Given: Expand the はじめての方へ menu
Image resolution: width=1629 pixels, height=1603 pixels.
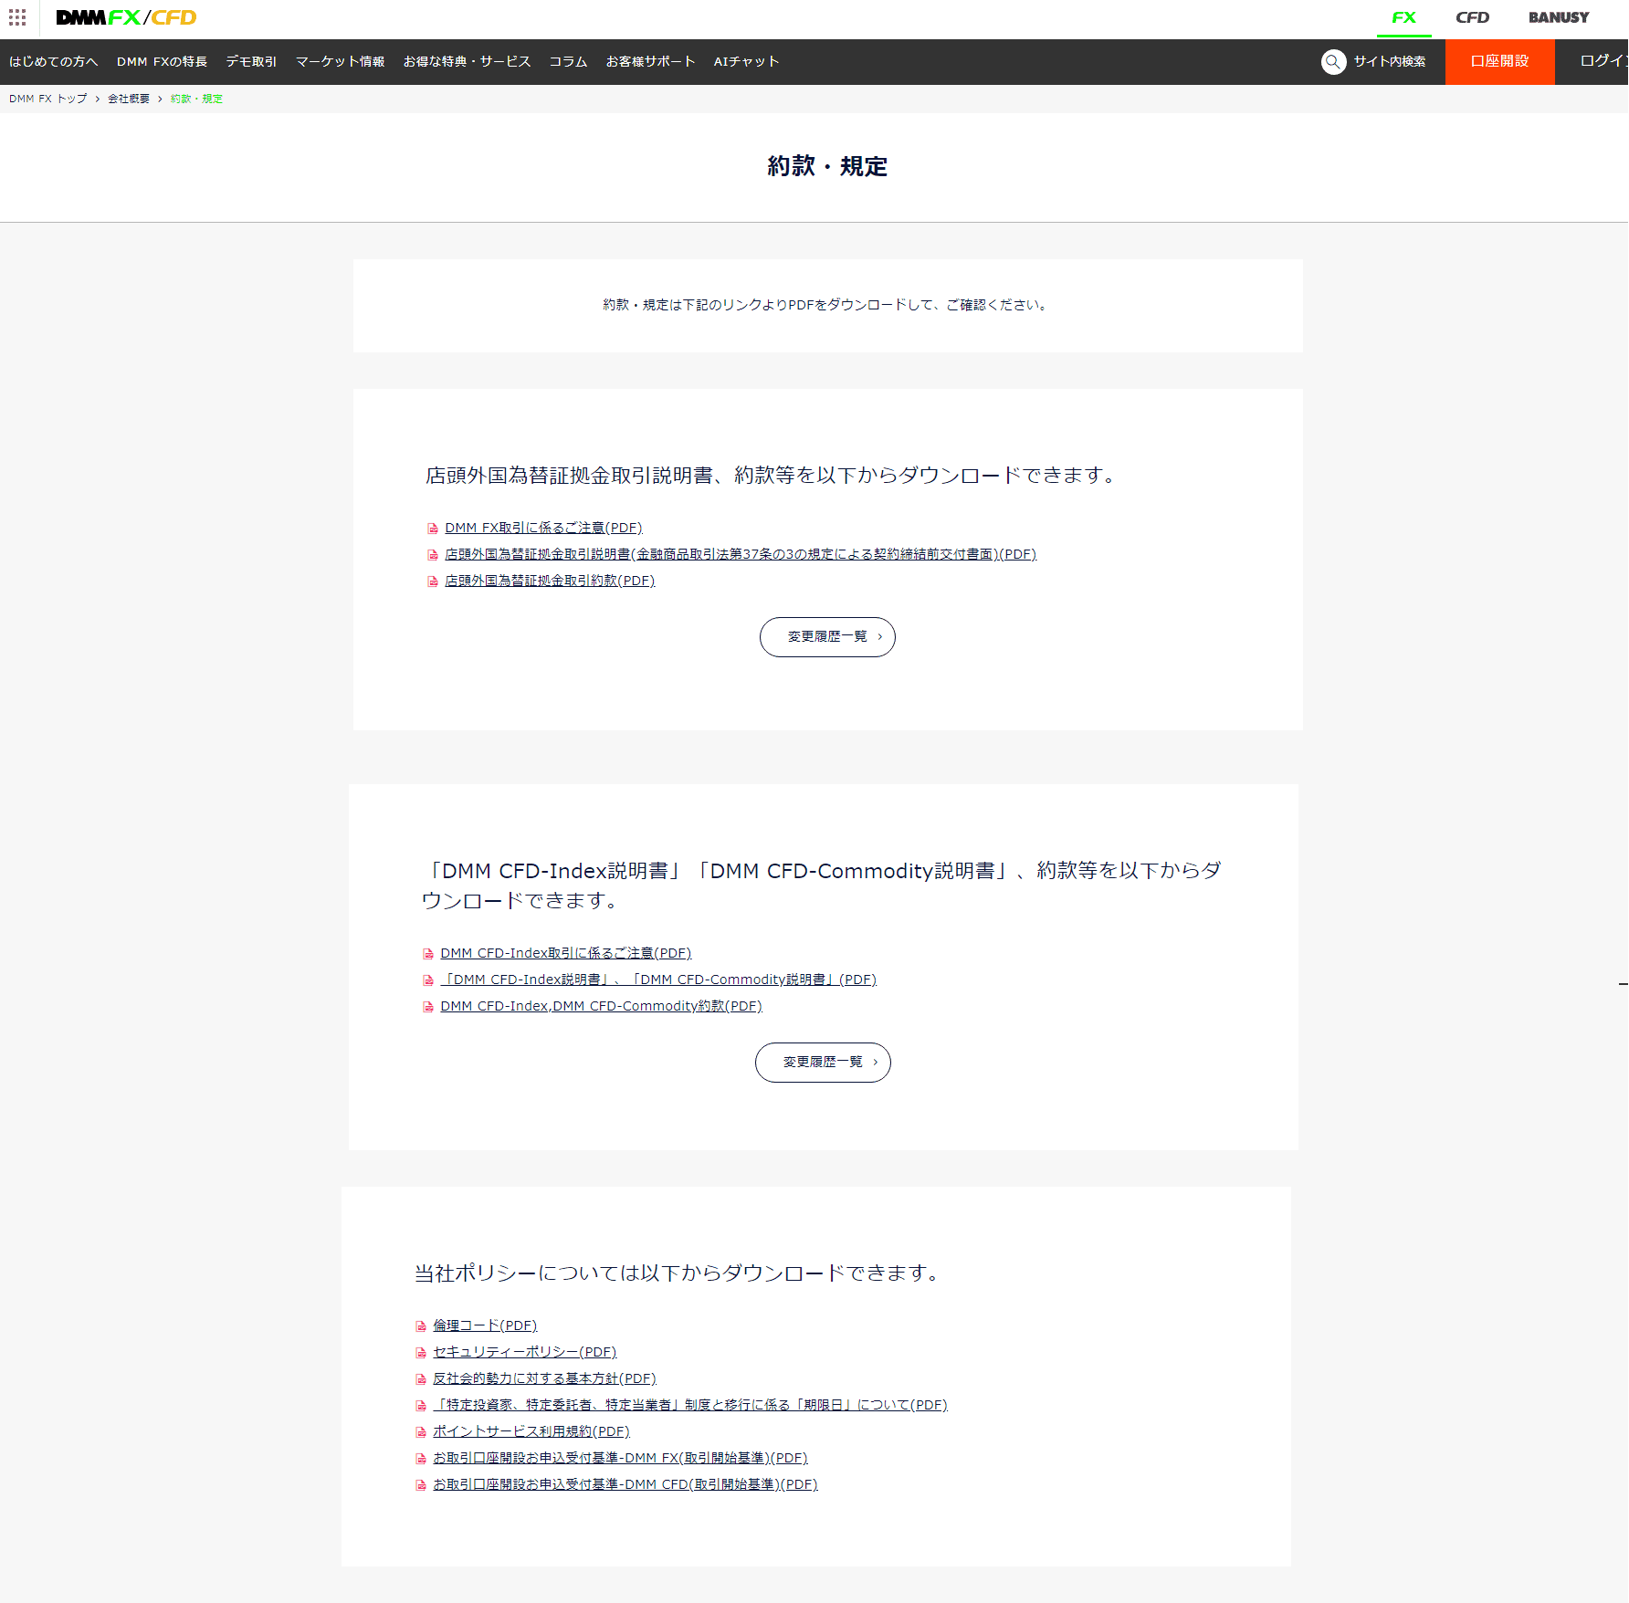Looking at the screenshot, I should 53,62.
